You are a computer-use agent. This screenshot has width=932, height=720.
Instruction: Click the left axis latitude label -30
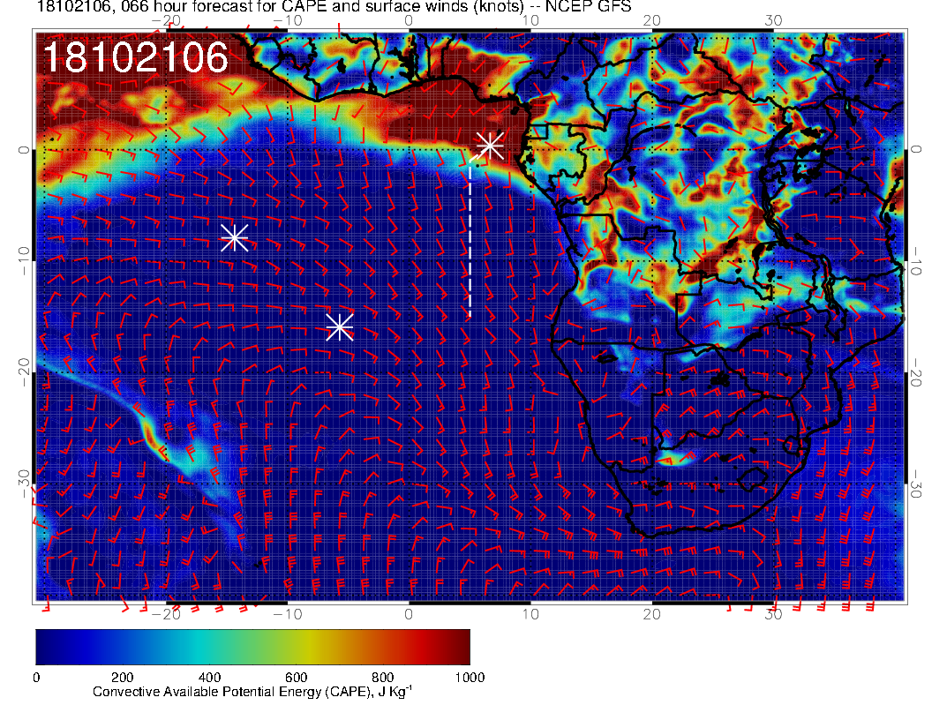pyautogui.click(x=23, y=484)
